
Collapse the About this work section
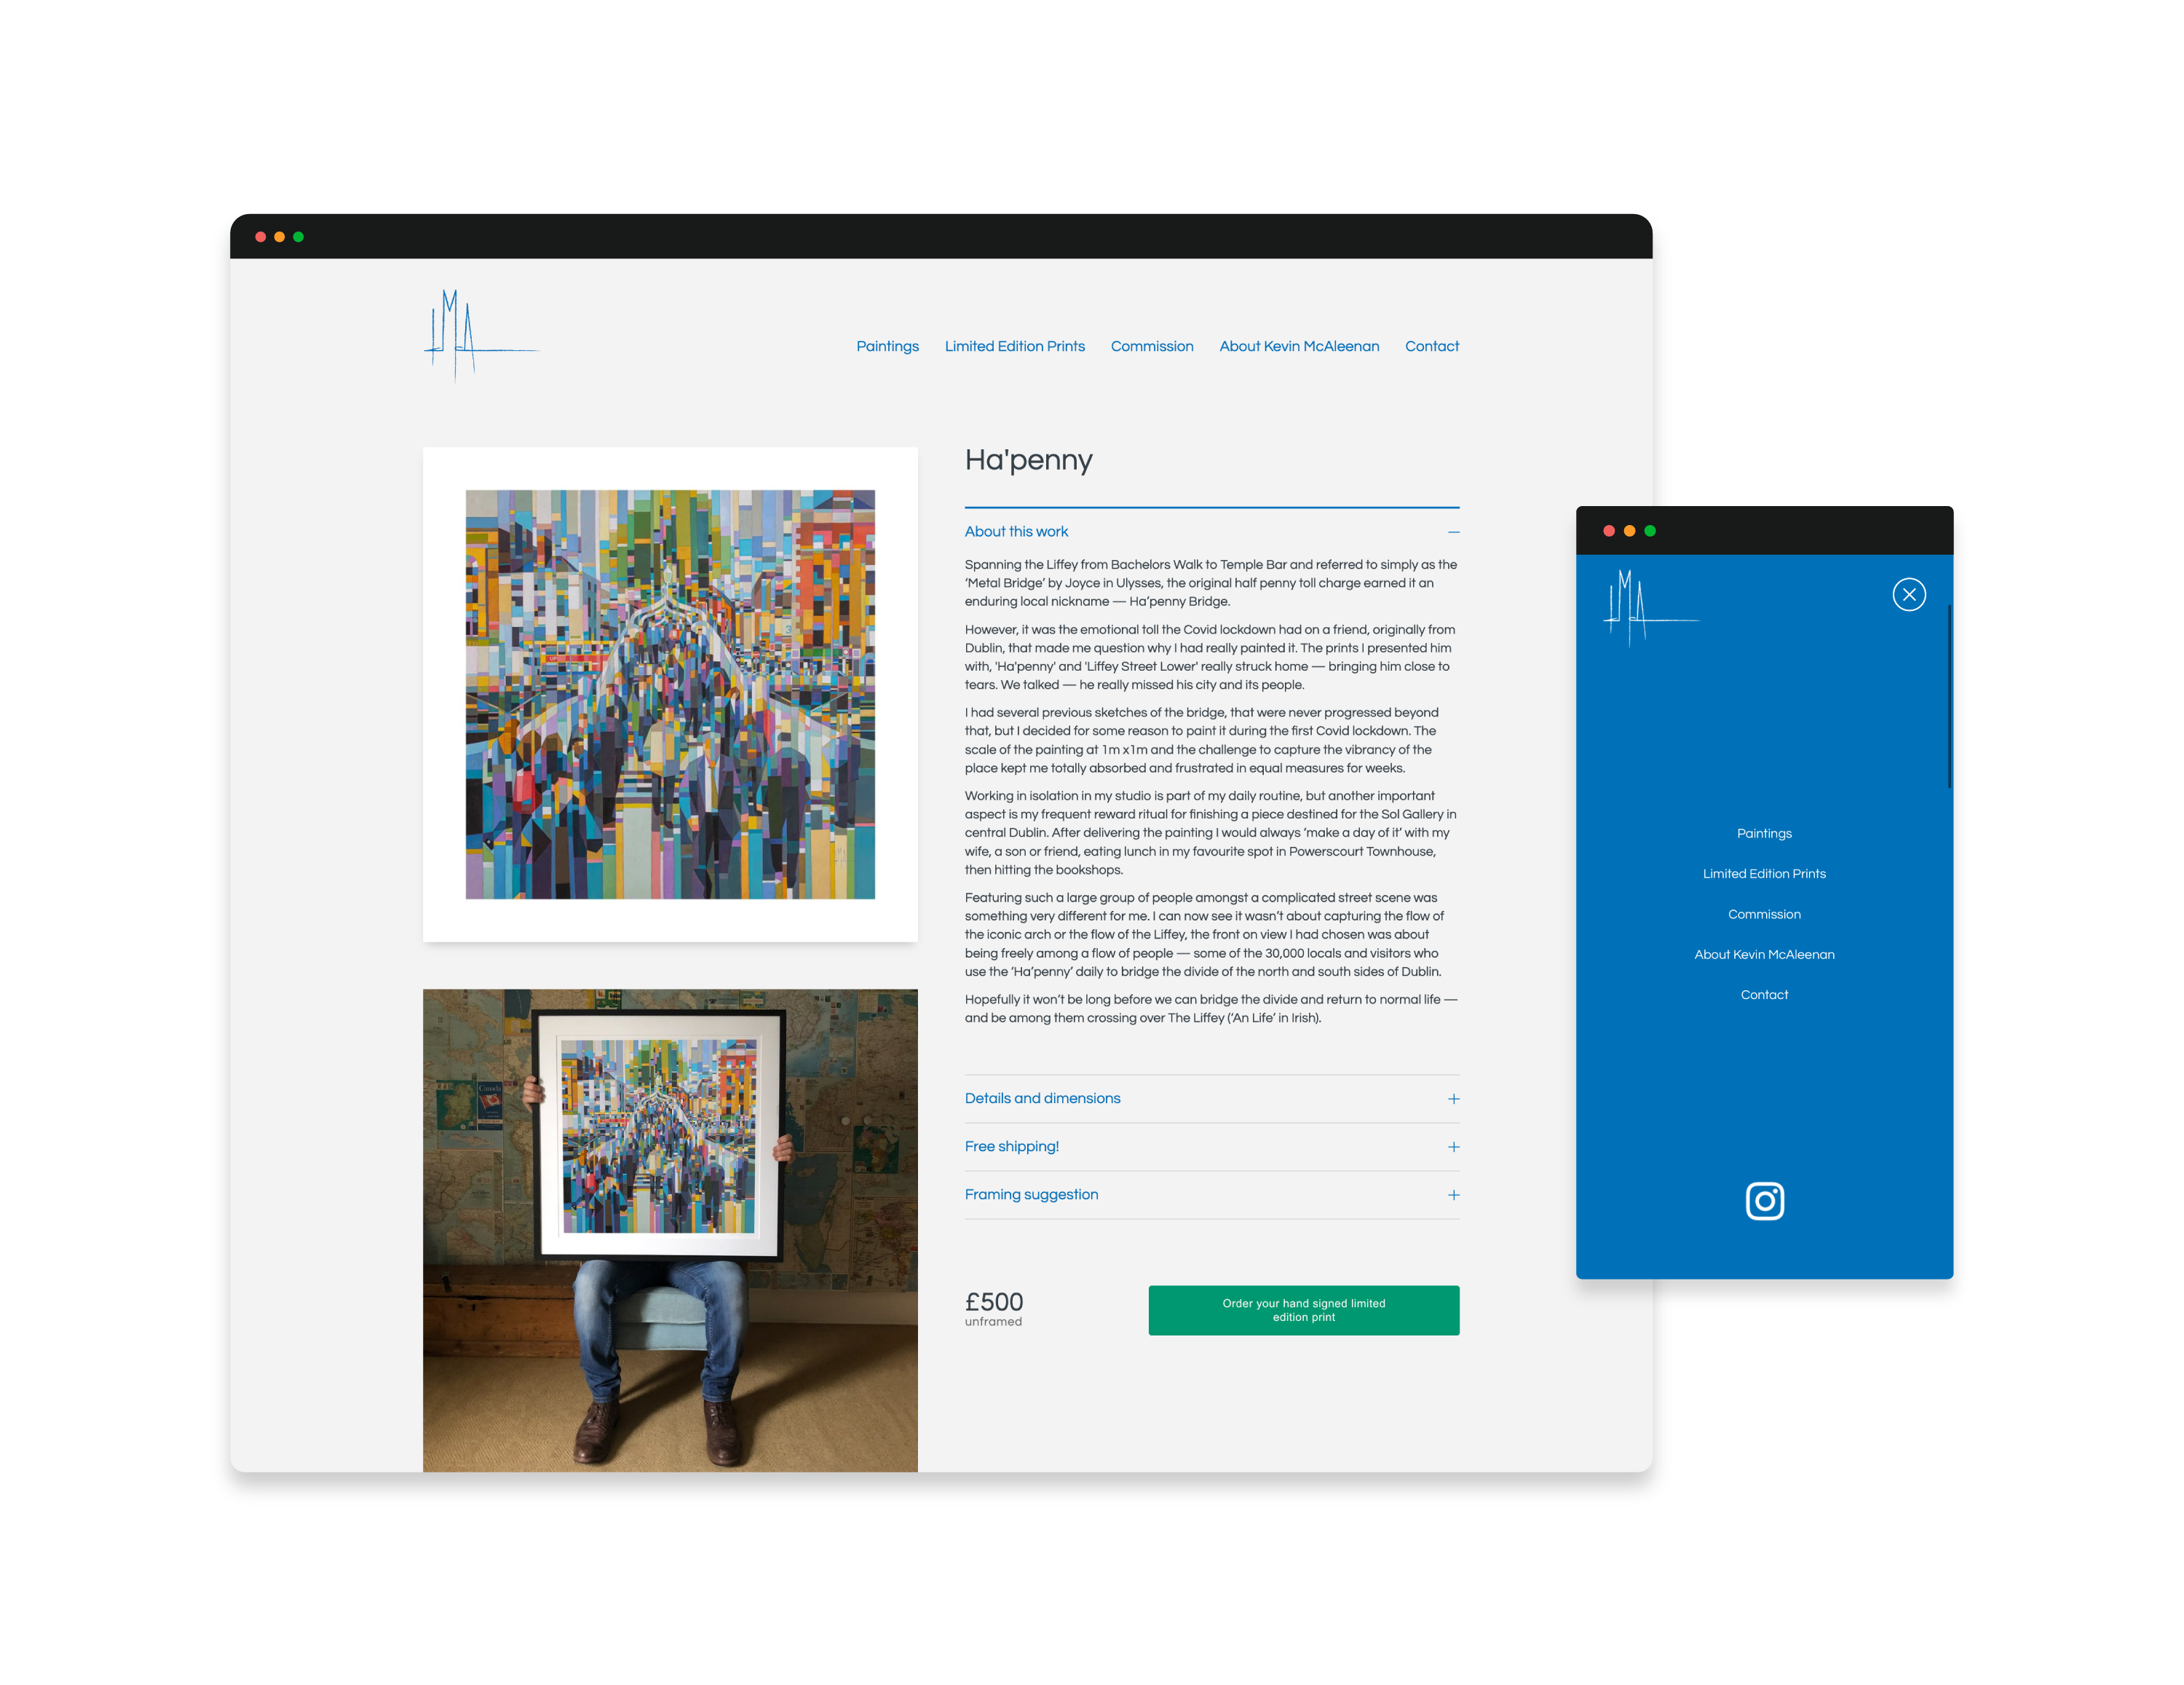[1016, 532]
